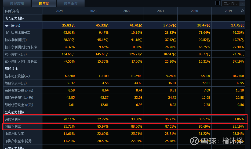Click the 成长能力指标 section header
Screen dimensions: 251x149
[x=14, y=18]
